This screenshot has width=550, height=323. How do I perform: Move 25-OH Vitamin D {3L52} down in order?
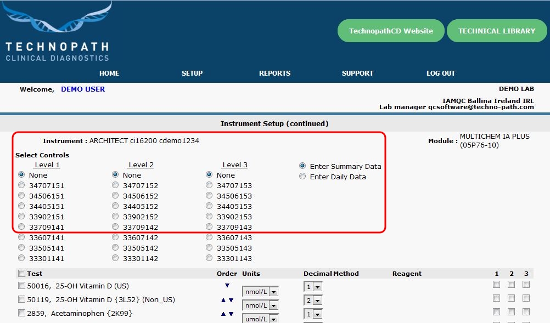point(231,300)
